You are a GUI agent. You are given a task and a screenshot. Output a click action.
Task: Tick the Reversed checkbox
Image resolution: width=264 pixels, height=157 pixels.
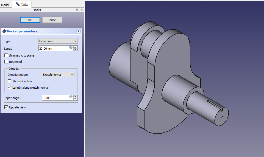click(x=6, y=62)
